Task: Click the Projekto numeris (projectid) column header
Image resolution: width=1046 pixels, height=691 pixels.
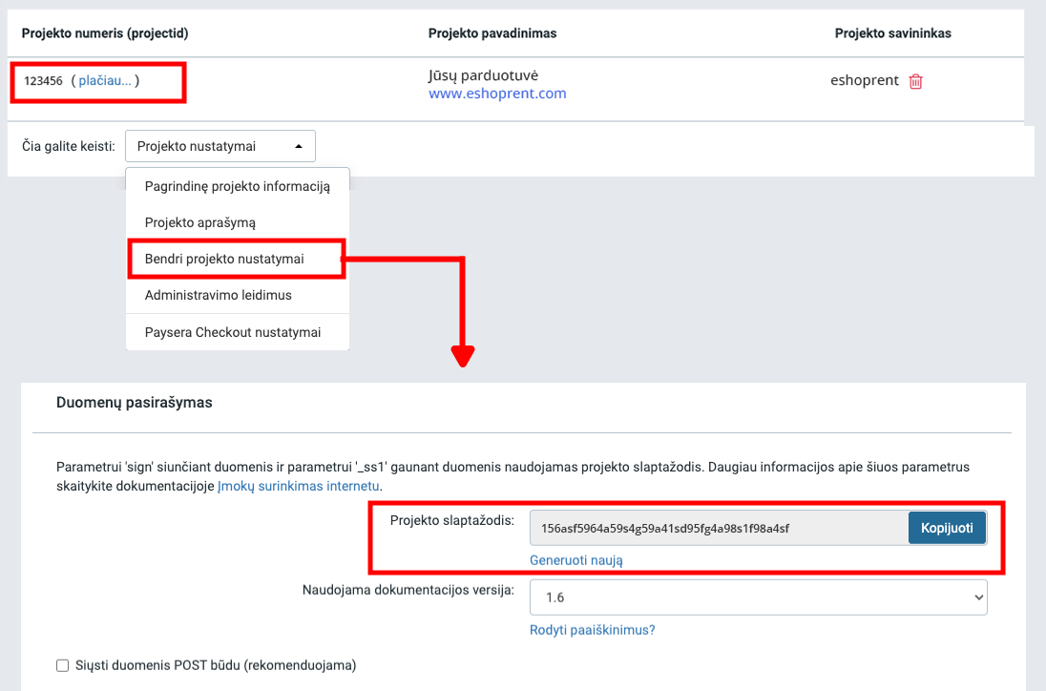Action: [x=105, y=33]
